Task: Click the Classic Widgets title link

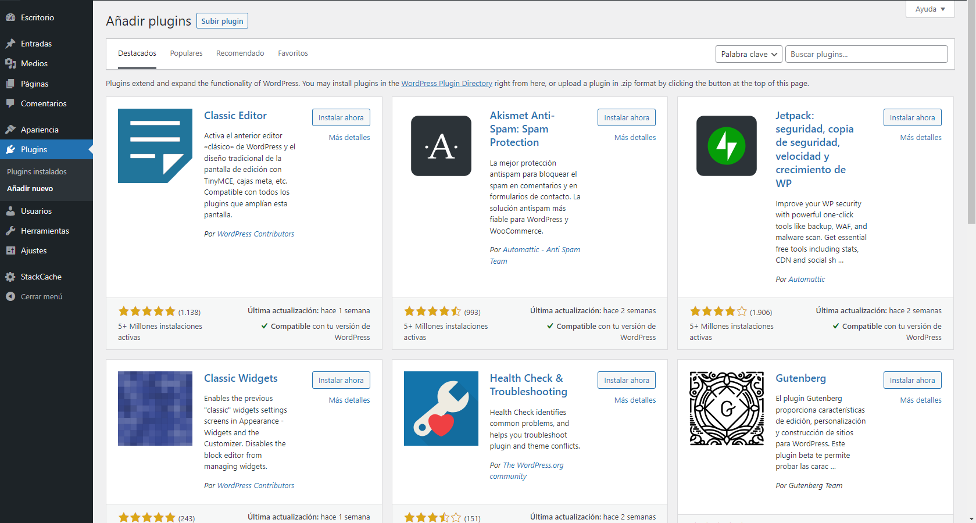Action: 241,378
